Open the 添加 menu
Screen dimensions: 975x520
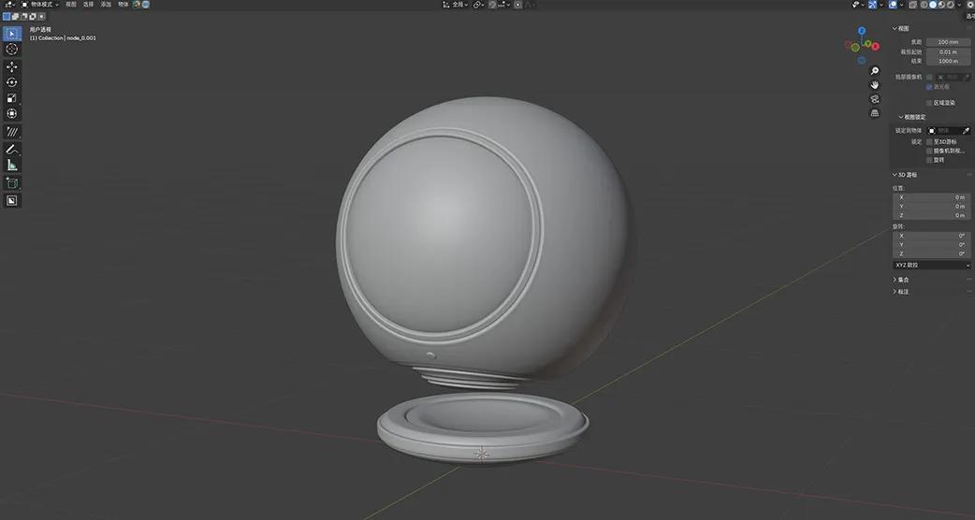(106, 5)
